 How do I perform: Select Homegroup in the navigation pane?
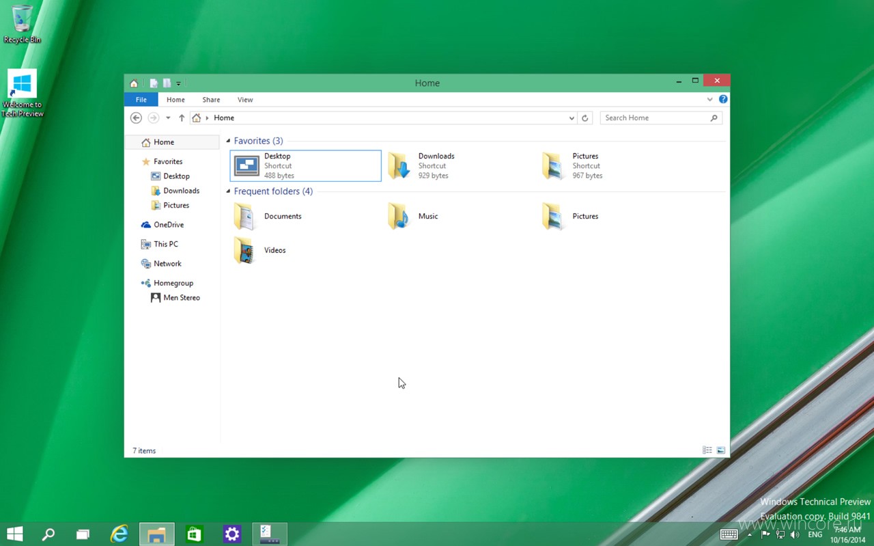point(173,283)
